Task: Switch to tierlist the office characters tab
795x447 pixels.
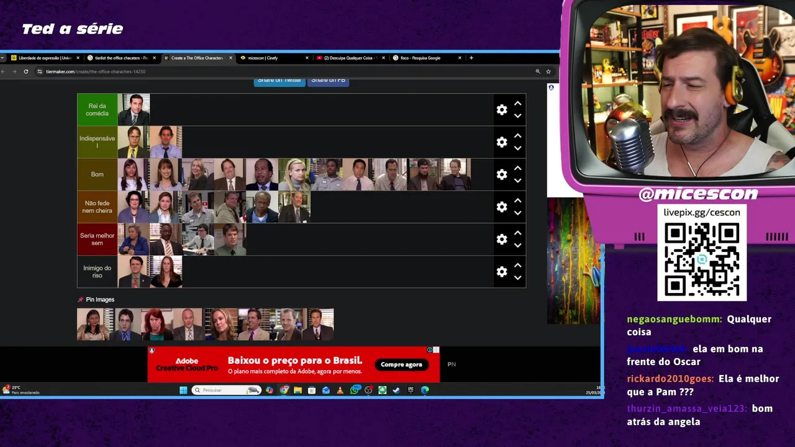Action: [121, 58]
